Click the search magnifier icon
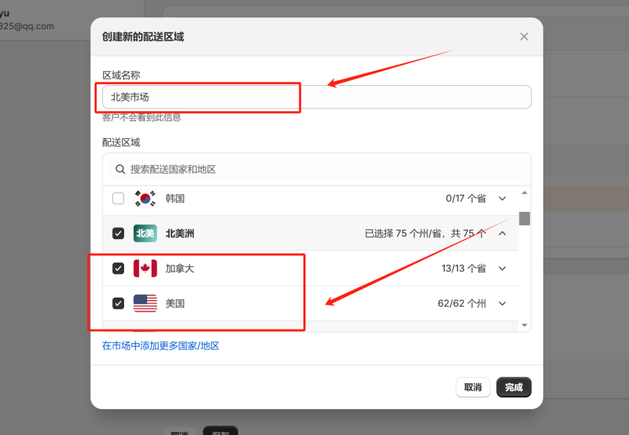This screenshot has width=629, height=435. [x=120, y=169]
